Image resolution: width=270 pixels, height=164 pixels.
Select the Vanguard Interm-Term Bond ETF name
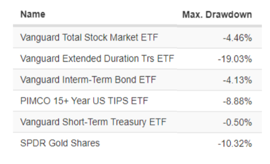(x=88, y=80)
